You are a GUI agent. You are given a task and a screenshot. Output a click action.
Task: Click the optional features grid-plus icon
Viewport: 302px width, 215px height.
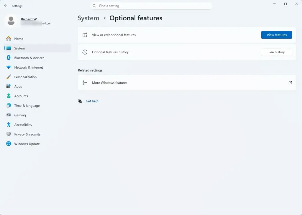tap(85, 35)
